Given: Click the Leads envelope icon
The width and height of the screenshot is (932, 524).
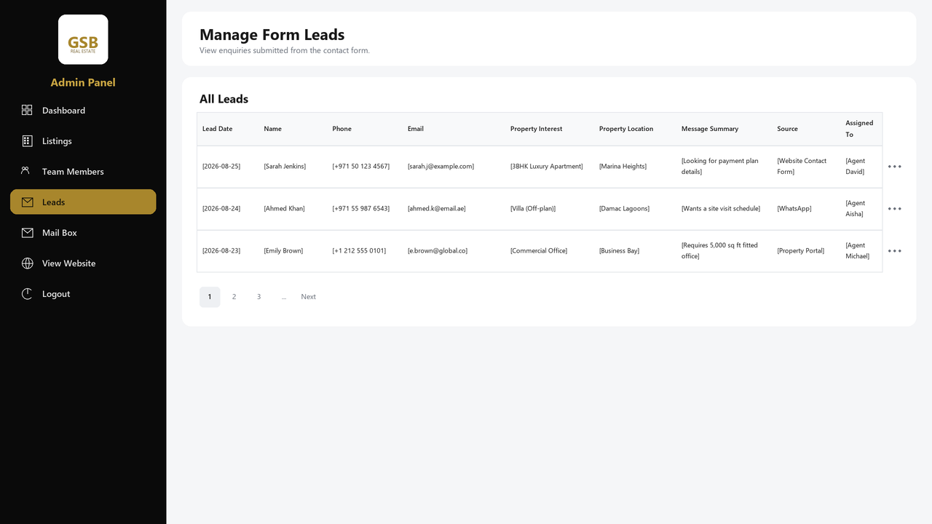Looking at the screenshot, I should tap(27, 202).
